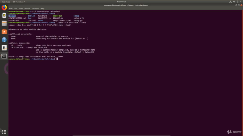243x136 pixels.
Task: Open the Search menu
Action: point(27,9)
